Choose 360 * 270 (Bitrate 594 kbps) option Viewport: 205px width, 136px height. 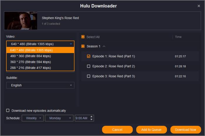pyautogui.click(x=40, y=62)
